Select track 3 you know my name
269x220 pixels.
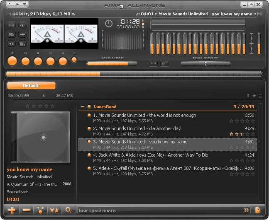tap(167, 145)
